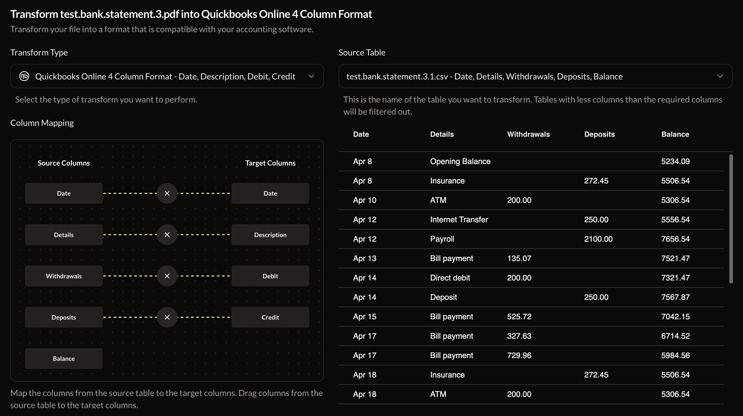Remove Date column mapping connection
This screenshot has height=416, width=743.
167,193
